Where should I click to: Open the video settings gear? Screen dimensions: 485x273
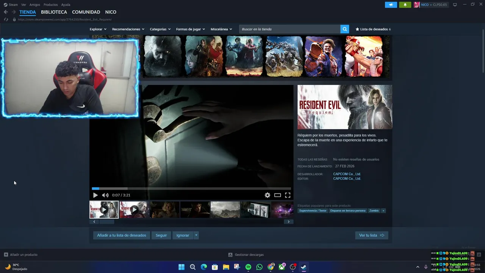(x=268, y=195)
